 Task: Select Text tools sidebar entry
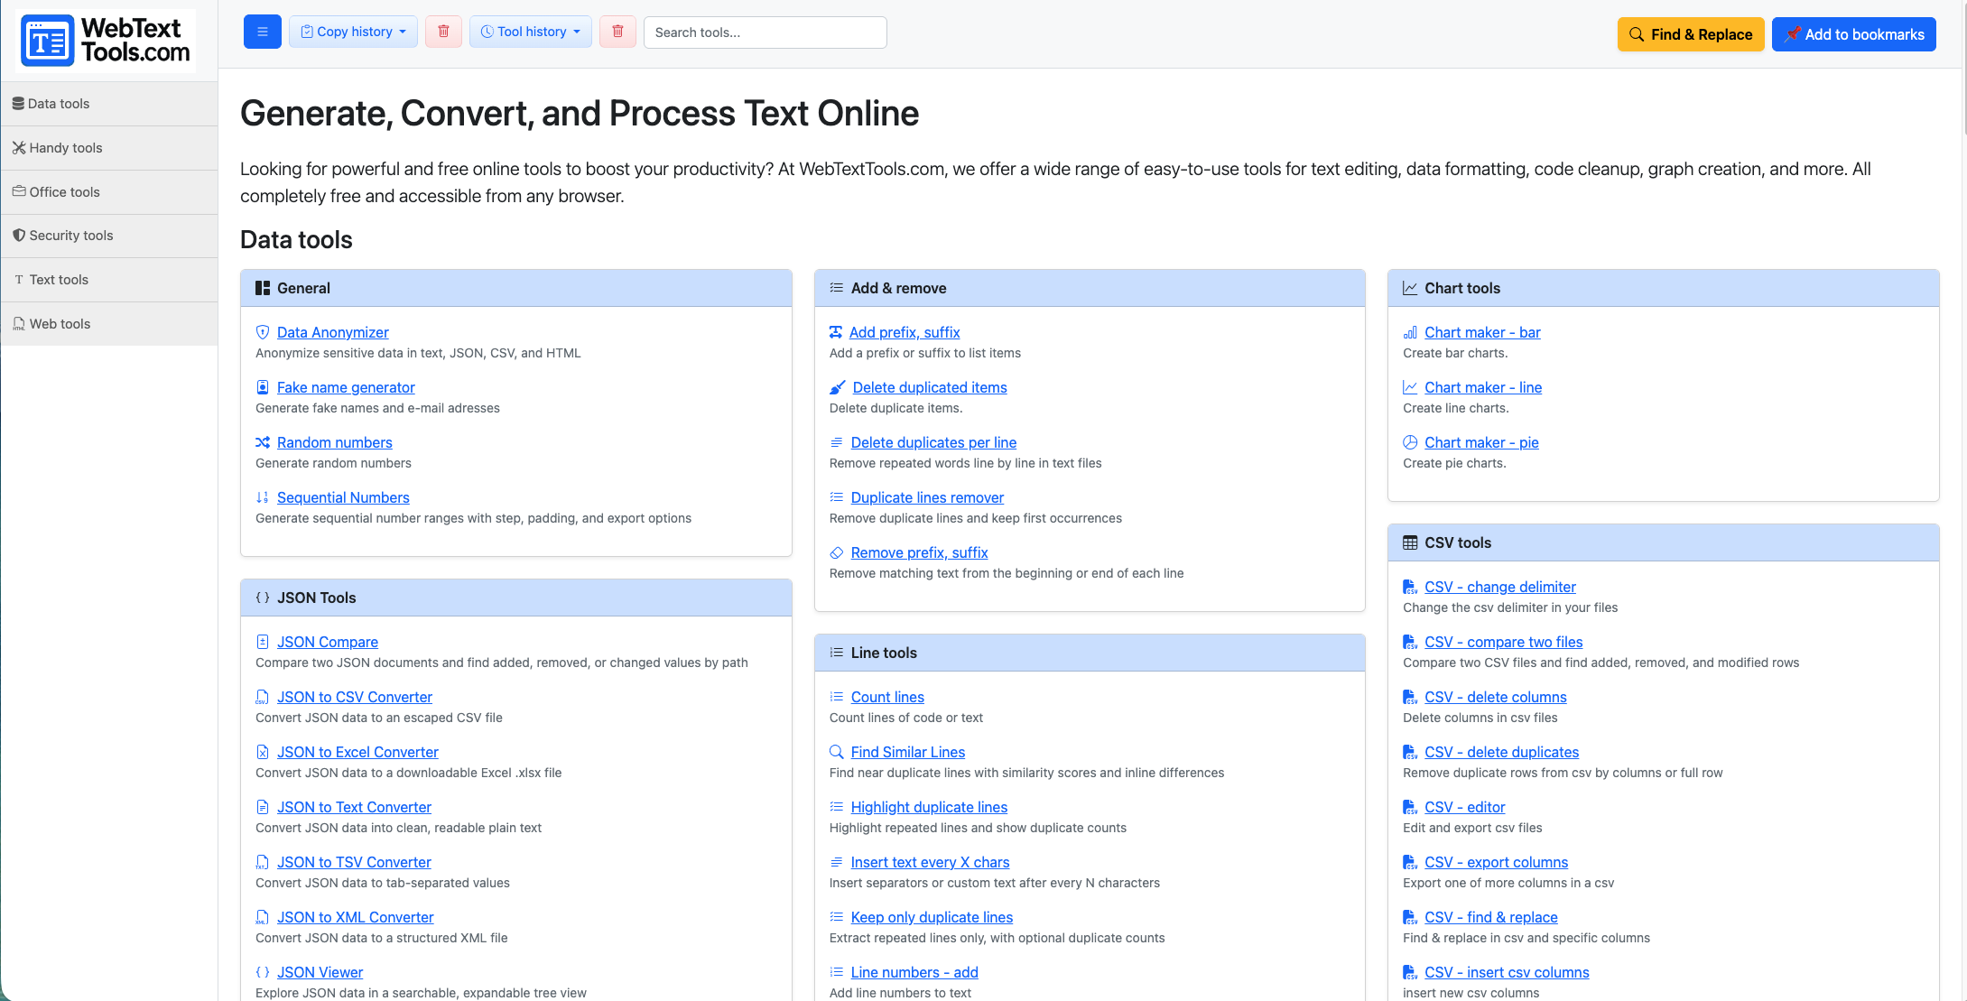pos(109,280)
